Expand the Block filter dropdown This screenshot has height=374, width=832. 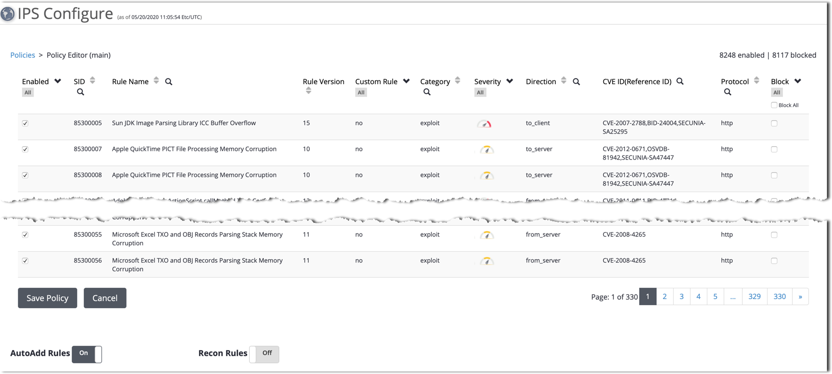(x=798, y=82)
